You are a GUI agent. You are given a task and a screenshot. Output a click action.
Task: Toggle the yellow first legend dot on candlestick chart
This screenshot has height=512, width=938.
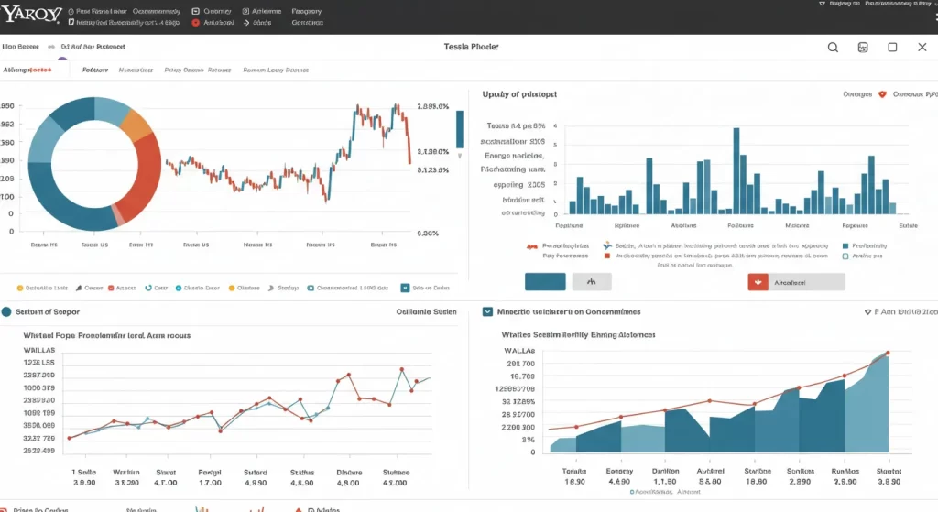click(x=20, y=289)
